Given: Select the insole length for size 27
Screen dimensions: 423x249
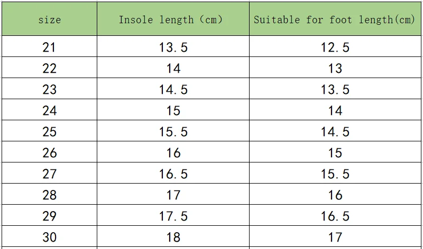Looking at the screenshot, I should point(173,174).
